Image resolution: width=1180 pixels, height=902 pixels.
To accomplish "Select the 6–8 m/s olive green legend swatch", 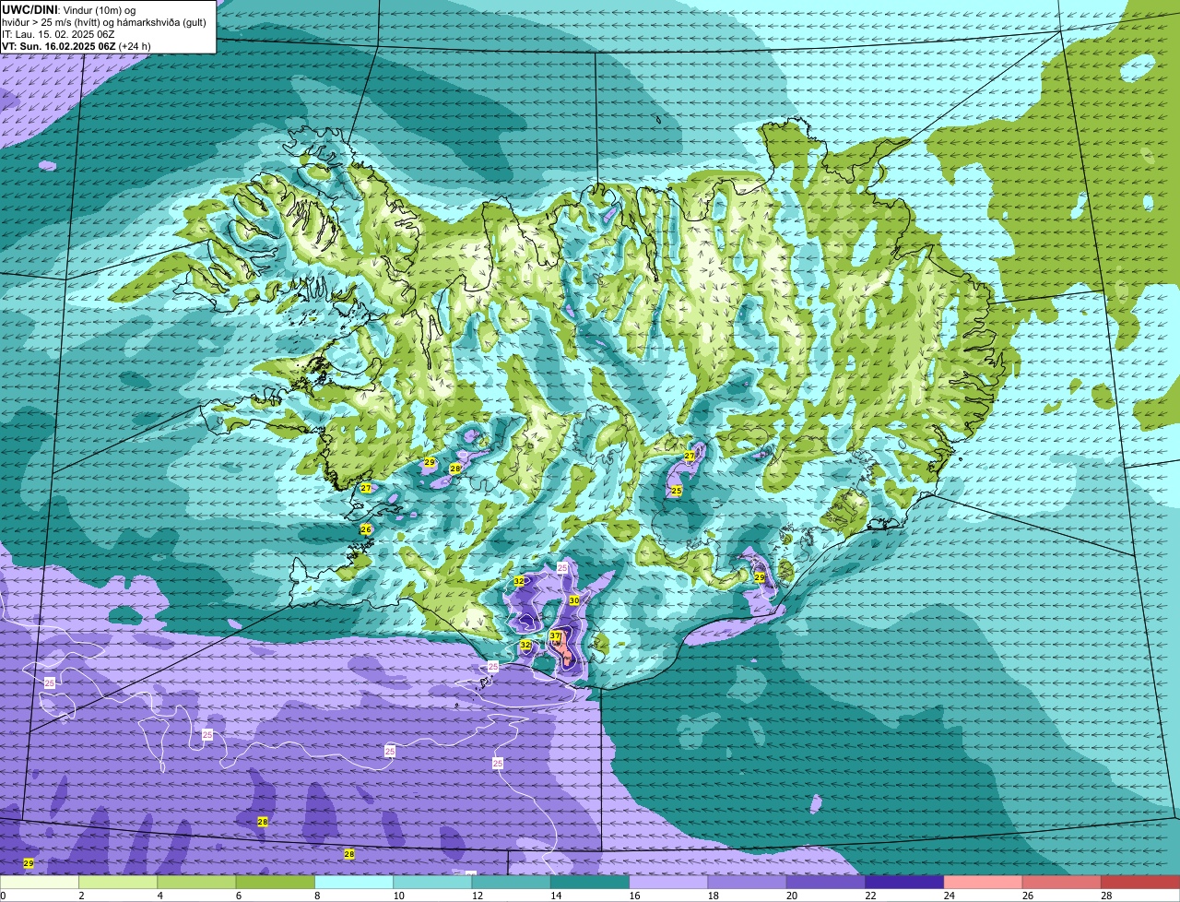I will [x=276, y=883].
